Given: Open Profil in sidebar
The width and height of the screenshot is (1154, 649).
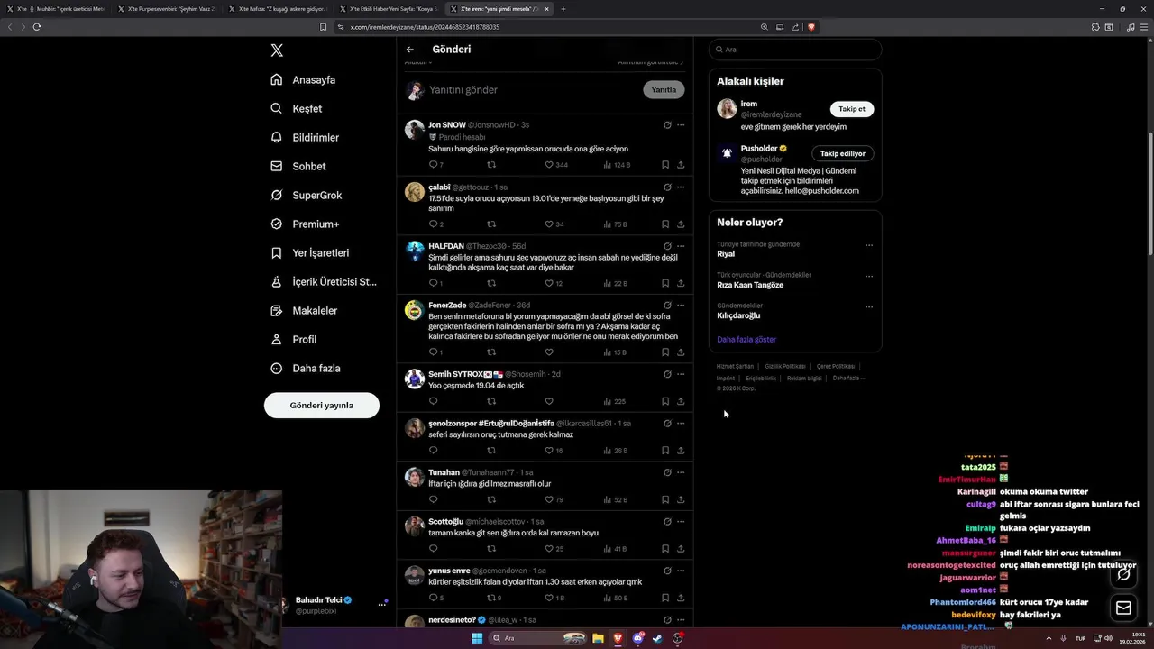Looking at the screenshot, I should coord(294,339).
